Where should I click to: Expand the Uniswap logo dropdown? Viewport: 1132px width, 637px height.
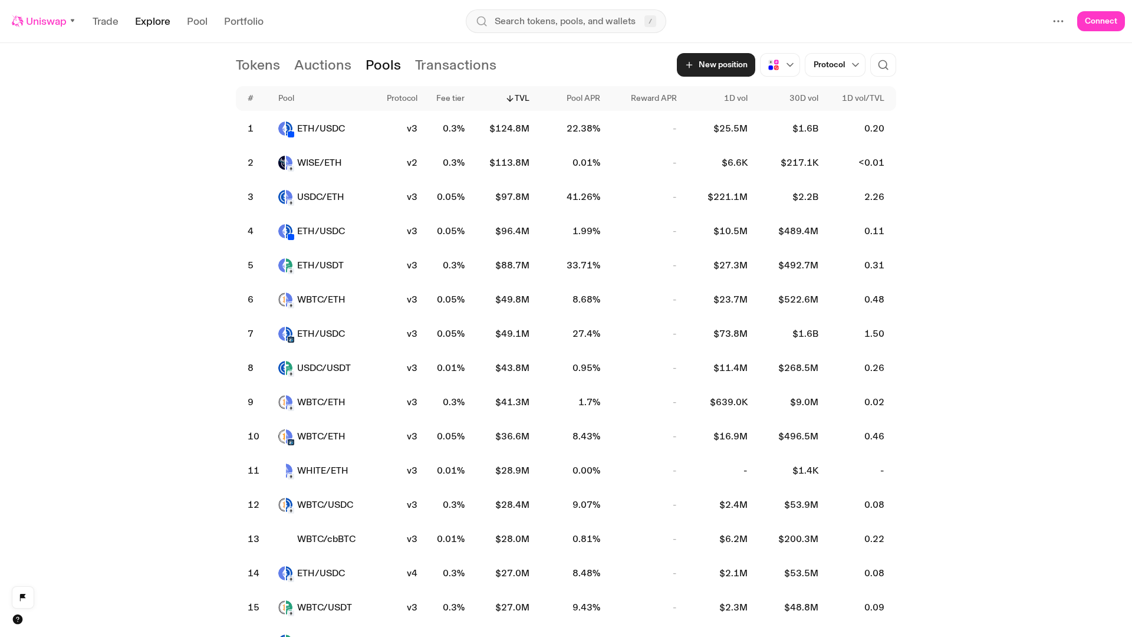click(x=73, y=21)
